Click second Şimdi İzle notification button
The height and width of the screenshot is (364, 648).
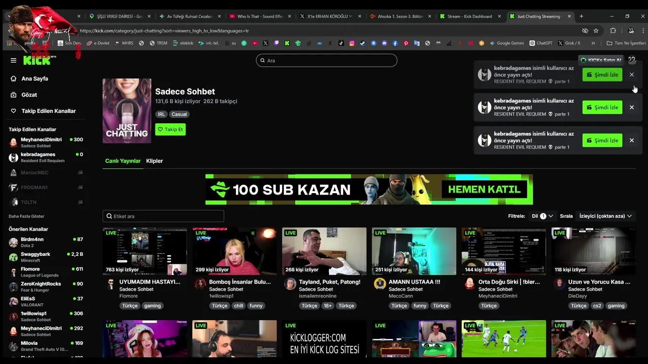click(x=602, y=107)
